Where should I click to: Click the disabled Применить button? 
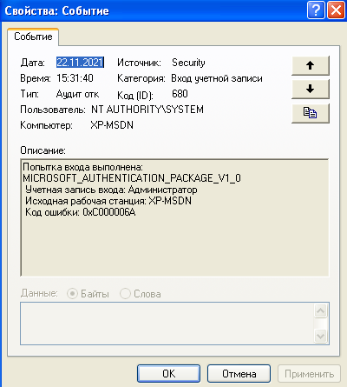click(x=309, y=374)
